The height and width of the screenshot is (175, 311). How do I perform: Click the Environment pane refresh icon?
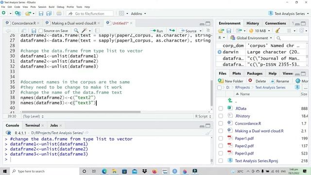point(302,31)
